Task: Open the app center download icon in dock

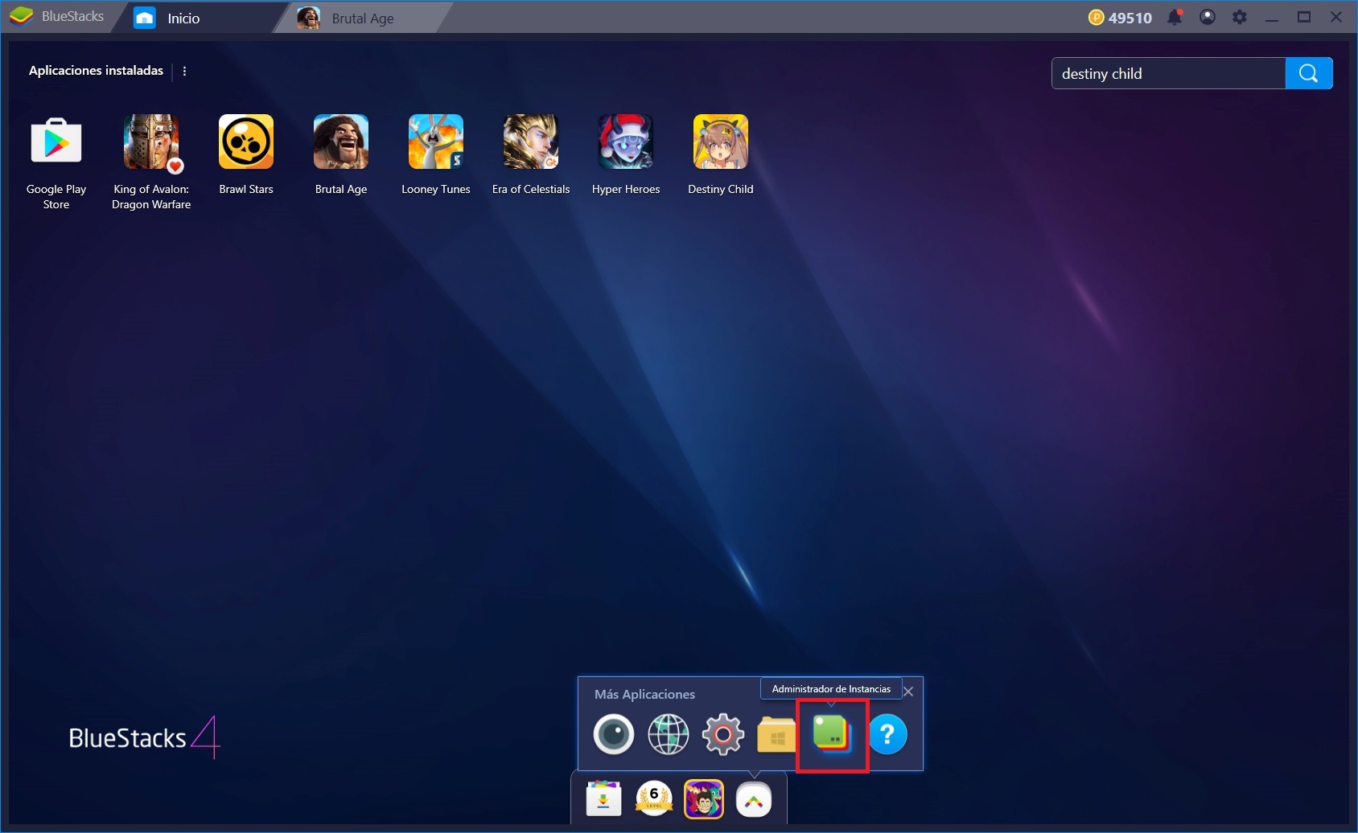Action: (x=604, y=799)
